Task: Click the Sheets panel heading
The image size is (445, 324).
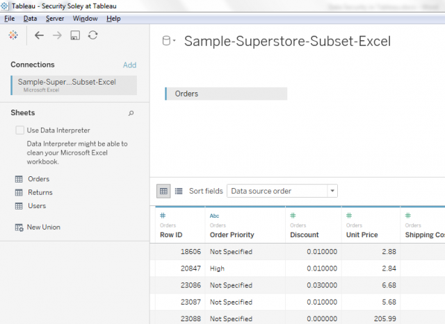Action: tap(23, 112)
